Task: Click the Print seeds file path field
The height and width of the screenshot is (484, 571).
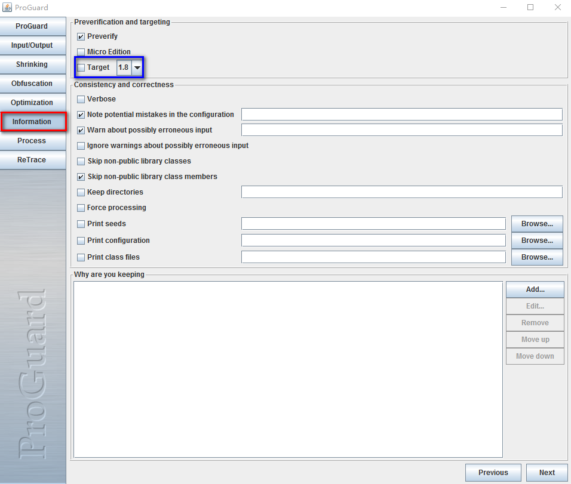Action: tap(373, 223)
